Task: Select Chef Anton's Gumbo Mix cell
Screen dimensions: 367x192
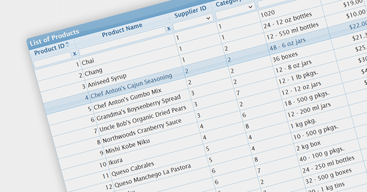Action: 128,99
